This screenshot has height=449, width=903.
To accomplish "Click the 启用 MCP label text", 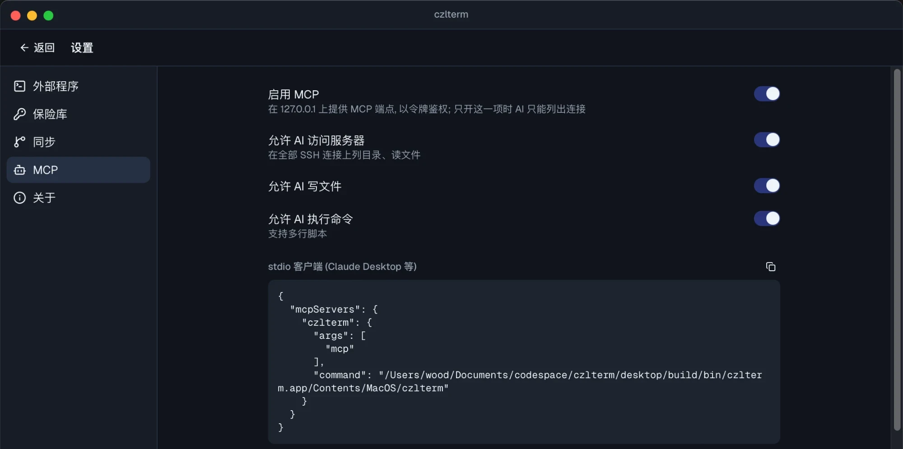I will [x=293, y=94].
